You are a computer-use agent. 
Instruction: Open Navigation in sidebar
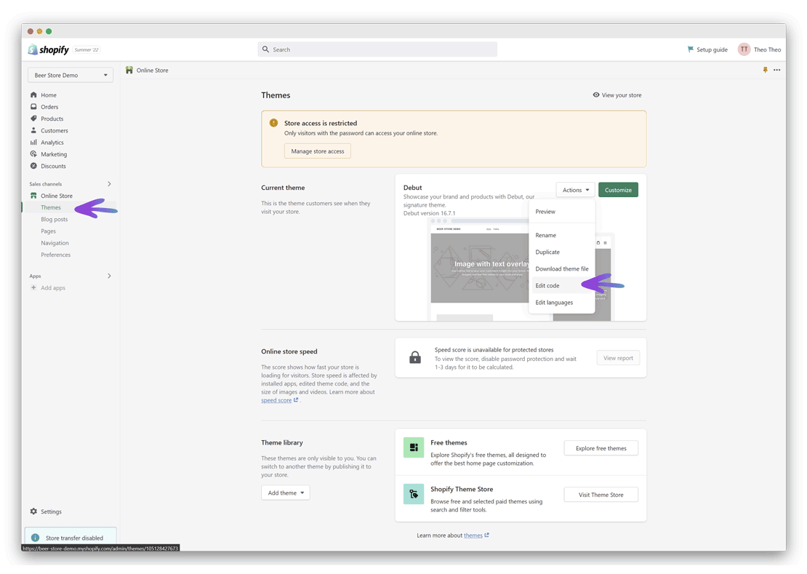pos(55,243)
